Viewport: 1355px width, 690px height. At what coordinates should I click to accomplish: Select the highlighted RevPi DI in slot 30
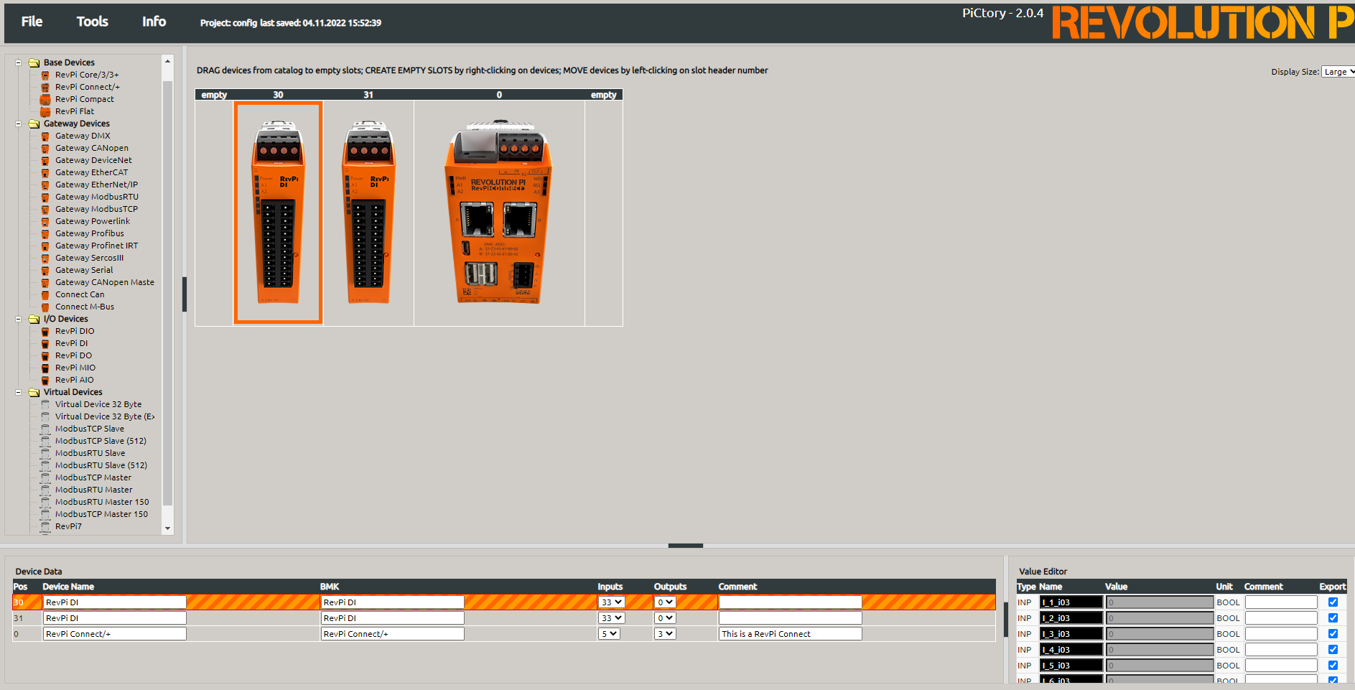[278, 213]
